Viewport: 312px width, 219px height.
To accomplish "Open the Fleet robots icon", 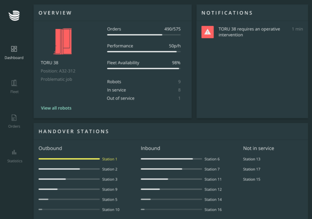I will [x=14, y=83].
